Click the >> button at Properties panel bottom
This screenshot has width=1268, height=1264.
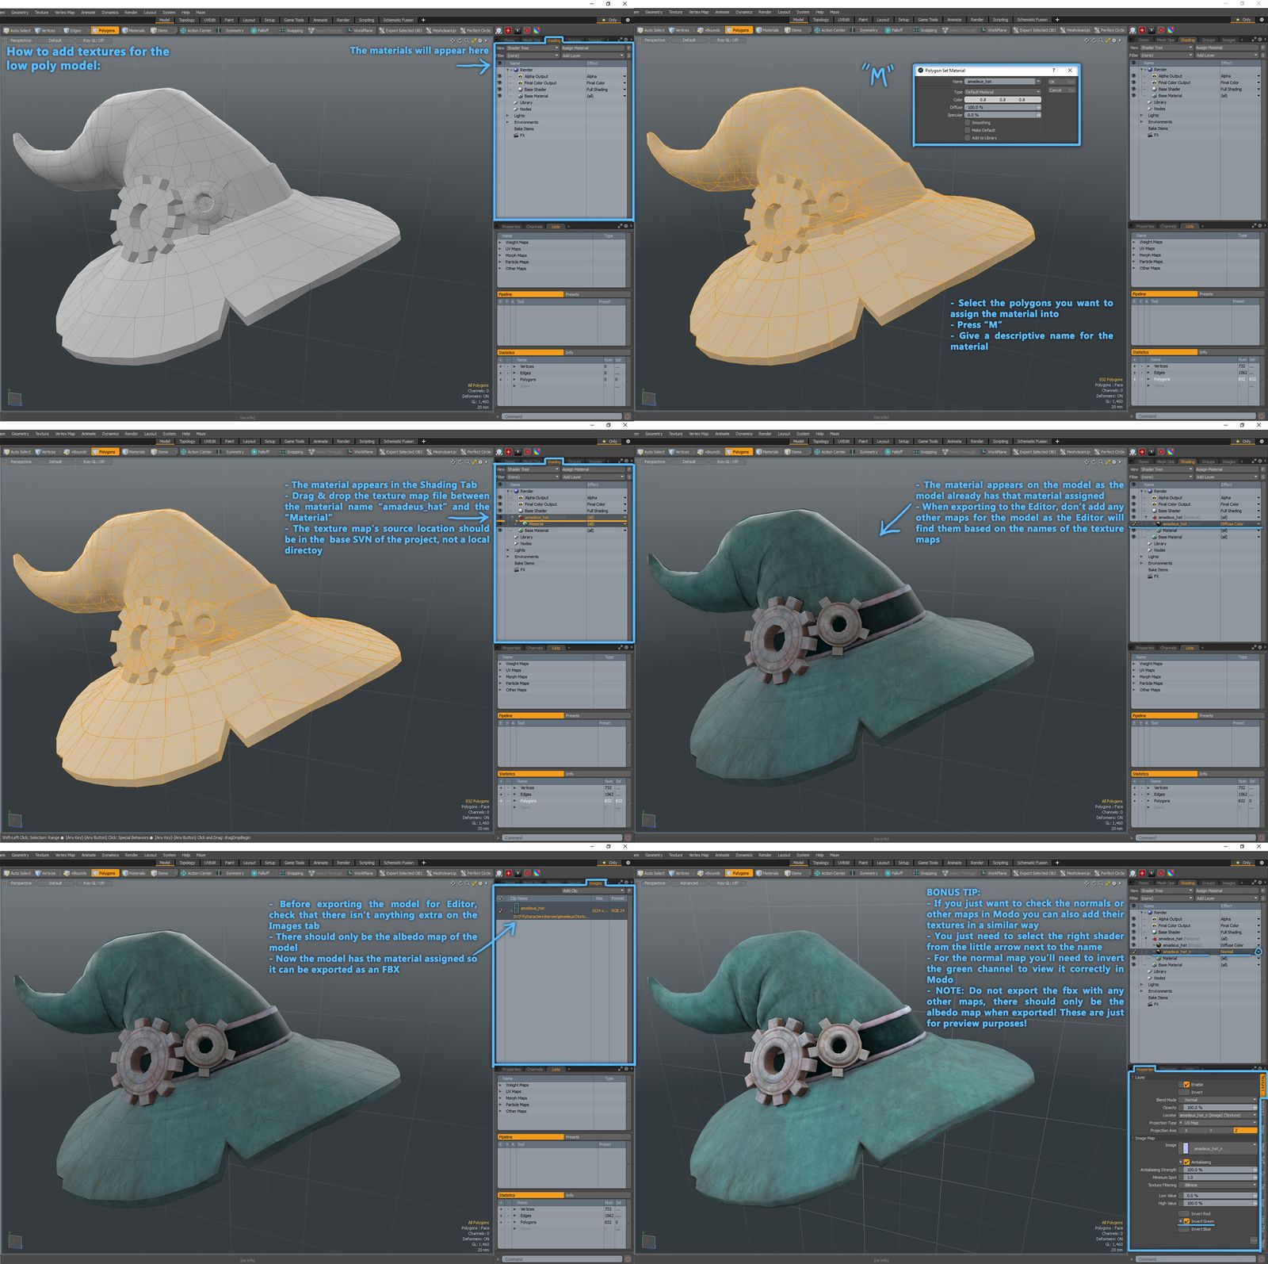[1254, 1241]
